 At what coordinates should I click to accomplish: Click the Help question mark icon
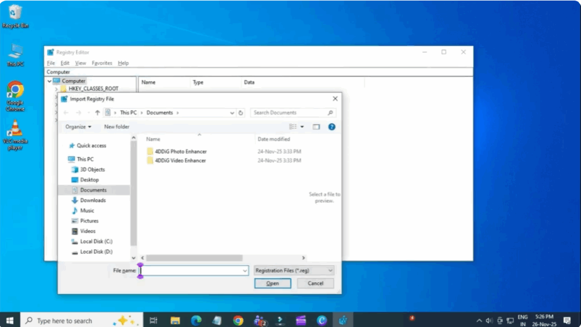point(331,127)
